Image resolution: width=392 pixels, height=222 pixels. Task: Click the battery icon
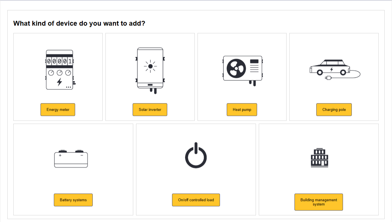71,159
